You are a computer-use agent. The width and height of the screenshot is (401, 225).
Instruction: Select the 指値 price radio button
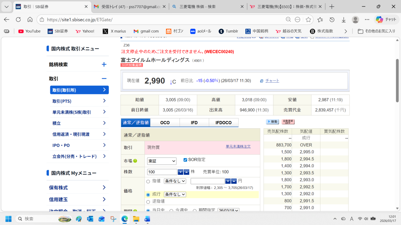148,181
